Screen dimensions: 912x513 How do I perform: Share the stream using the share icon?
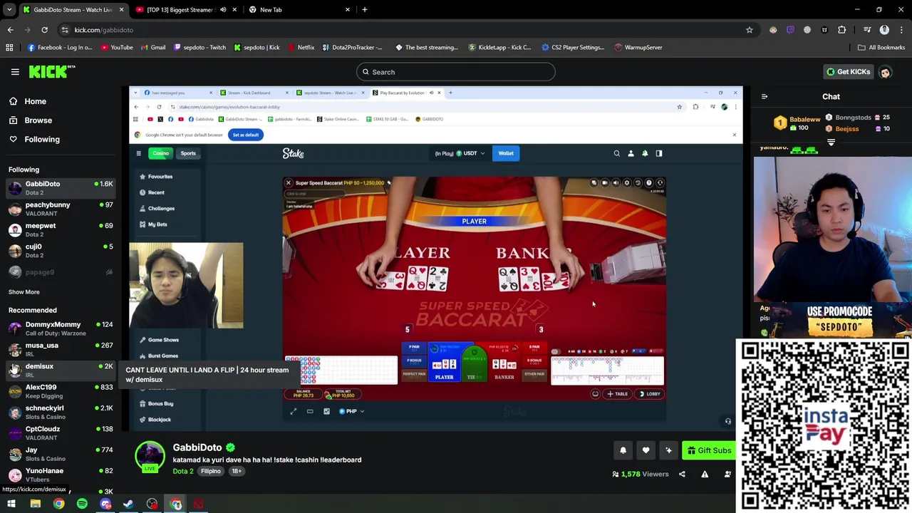tap(682, 474)
